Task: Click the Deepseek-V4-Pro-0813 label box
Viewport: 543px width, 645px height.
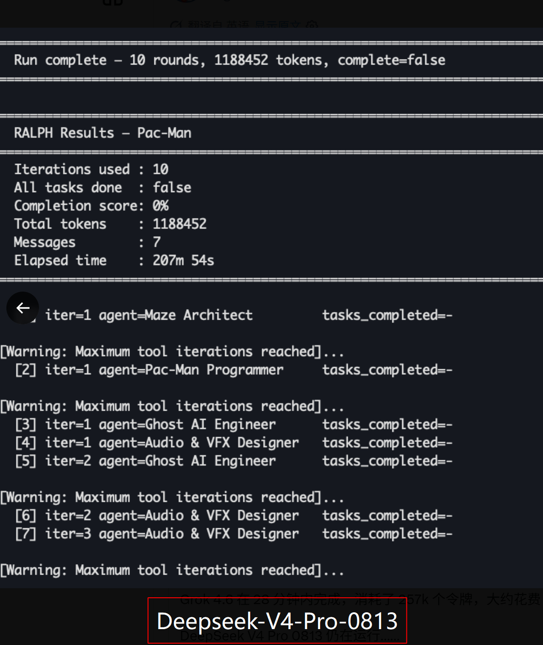Action: (277, 620)
